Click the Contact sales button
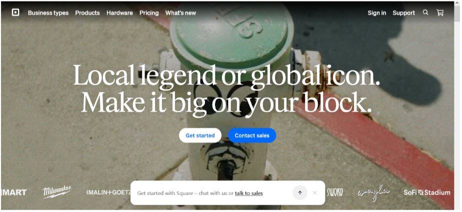 252,136
